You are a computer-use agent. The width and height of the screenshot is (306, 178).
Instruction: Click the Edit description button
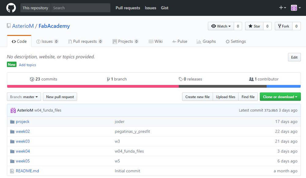pyautogui.click(x=294, y=57)
